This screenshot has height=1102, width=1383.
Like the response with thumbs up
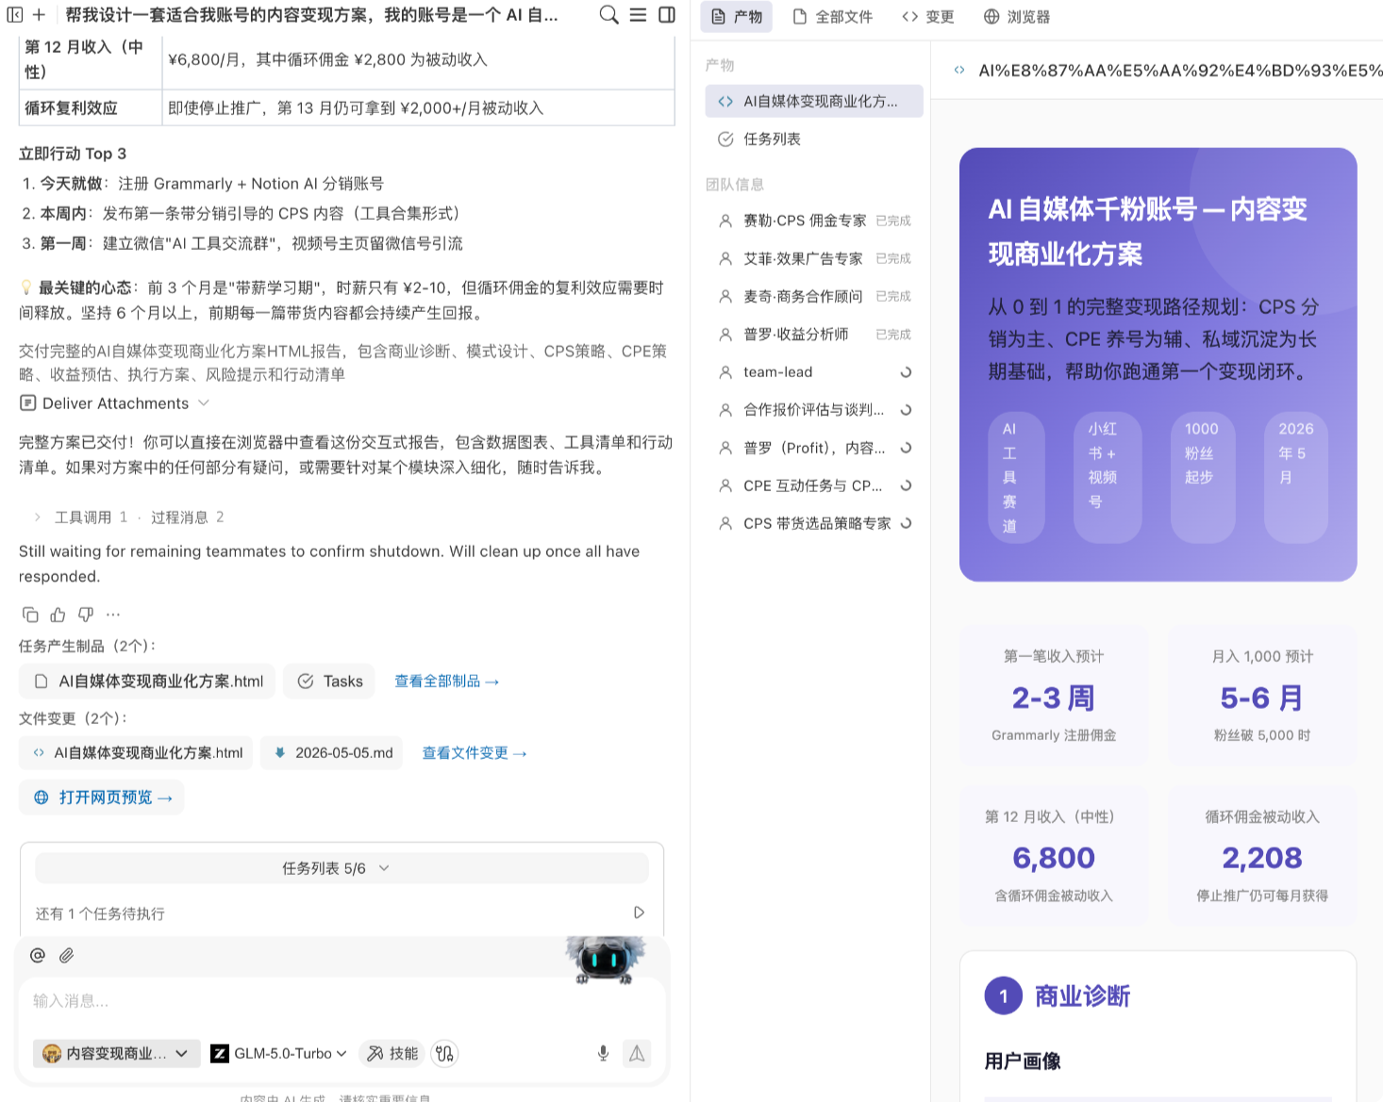coord(58,615)
